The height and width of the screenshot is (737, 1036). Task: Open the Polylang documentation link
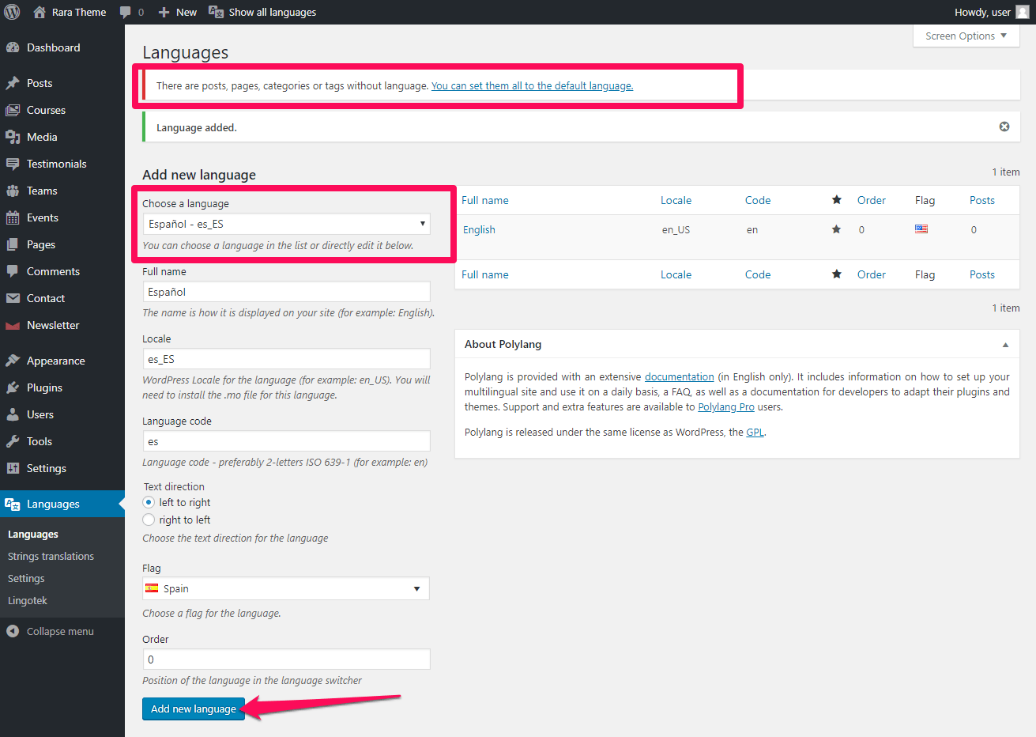(680, 376)
